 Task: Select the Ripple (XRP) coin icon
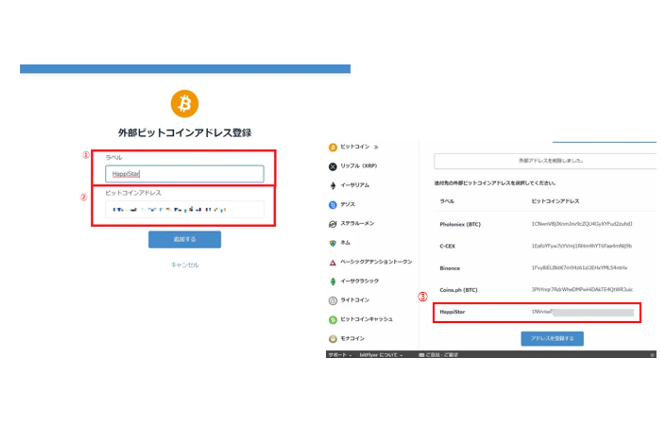[x=333, y=167]
